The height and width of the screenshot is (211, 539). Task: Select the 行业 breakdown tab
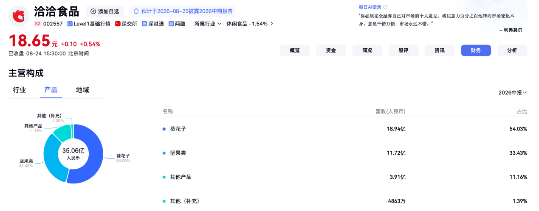point(20,90)
